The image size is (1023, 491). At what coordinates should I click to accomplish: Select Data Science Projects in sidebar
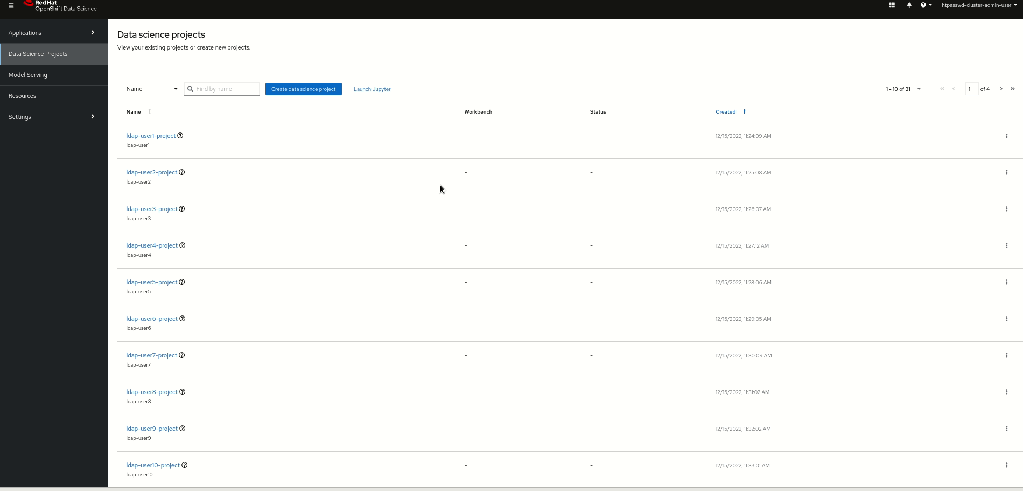click(54, 54)
